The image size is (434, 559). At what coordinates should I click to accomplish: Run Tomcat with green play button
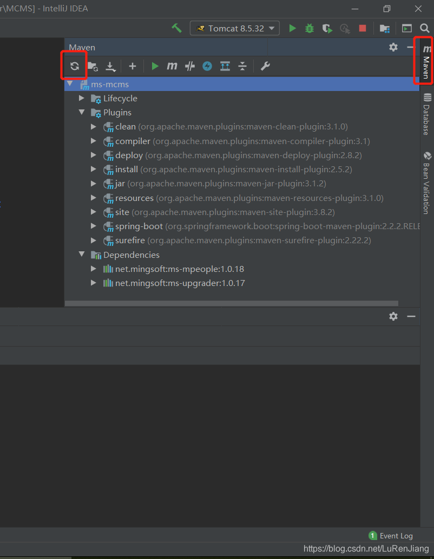coord(293,28)
